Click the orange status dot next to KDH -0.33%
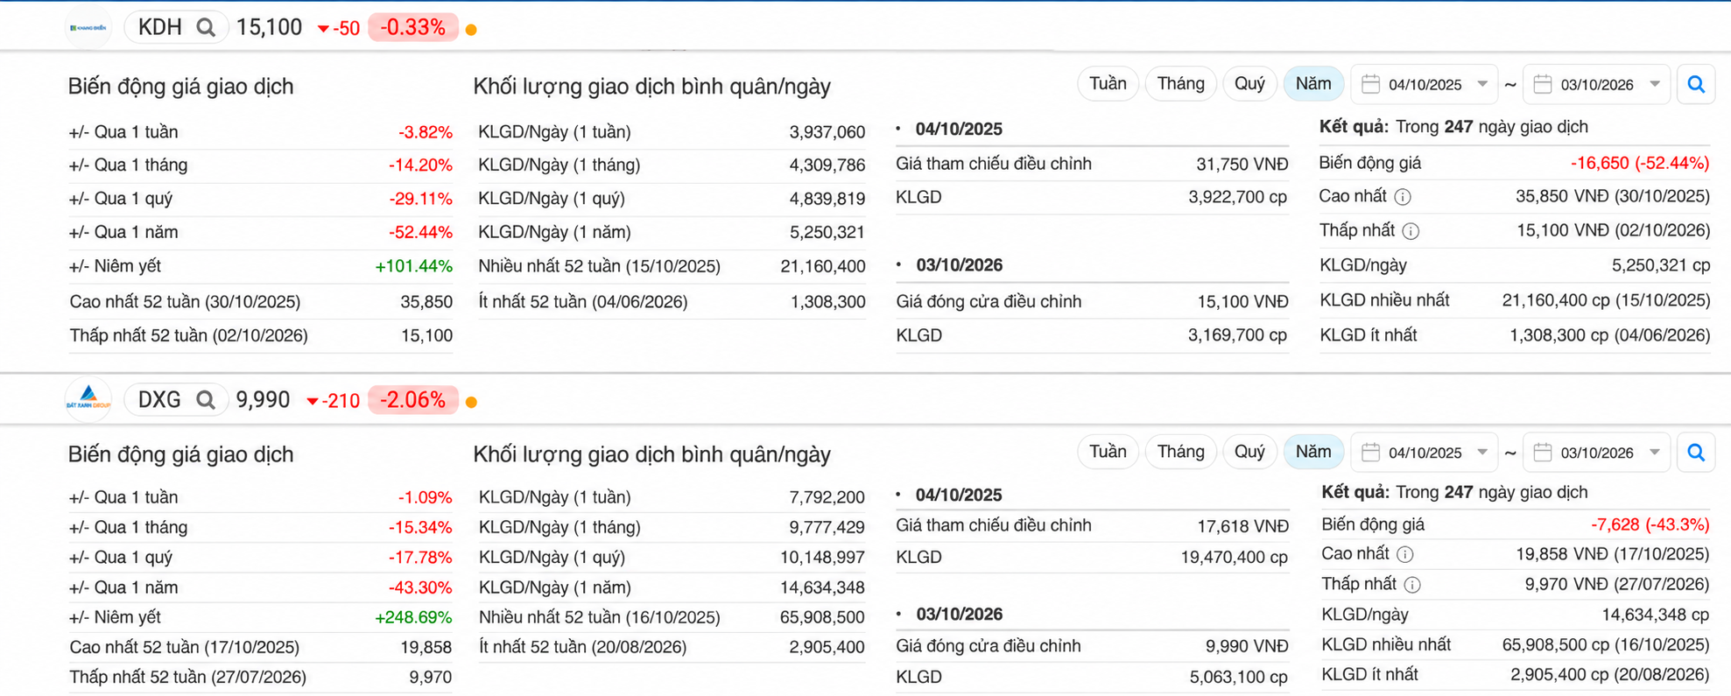Viewport: 1731px width, 696px height. [471, 30]
